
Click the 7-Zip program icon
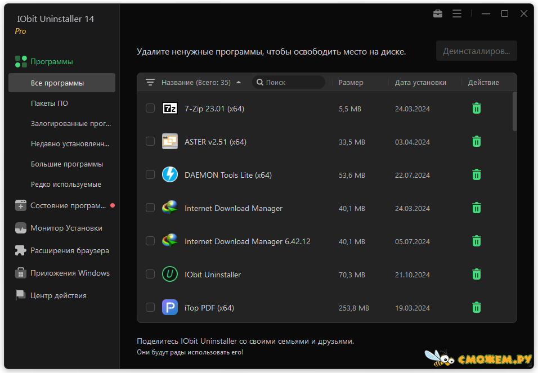[170, 109]
